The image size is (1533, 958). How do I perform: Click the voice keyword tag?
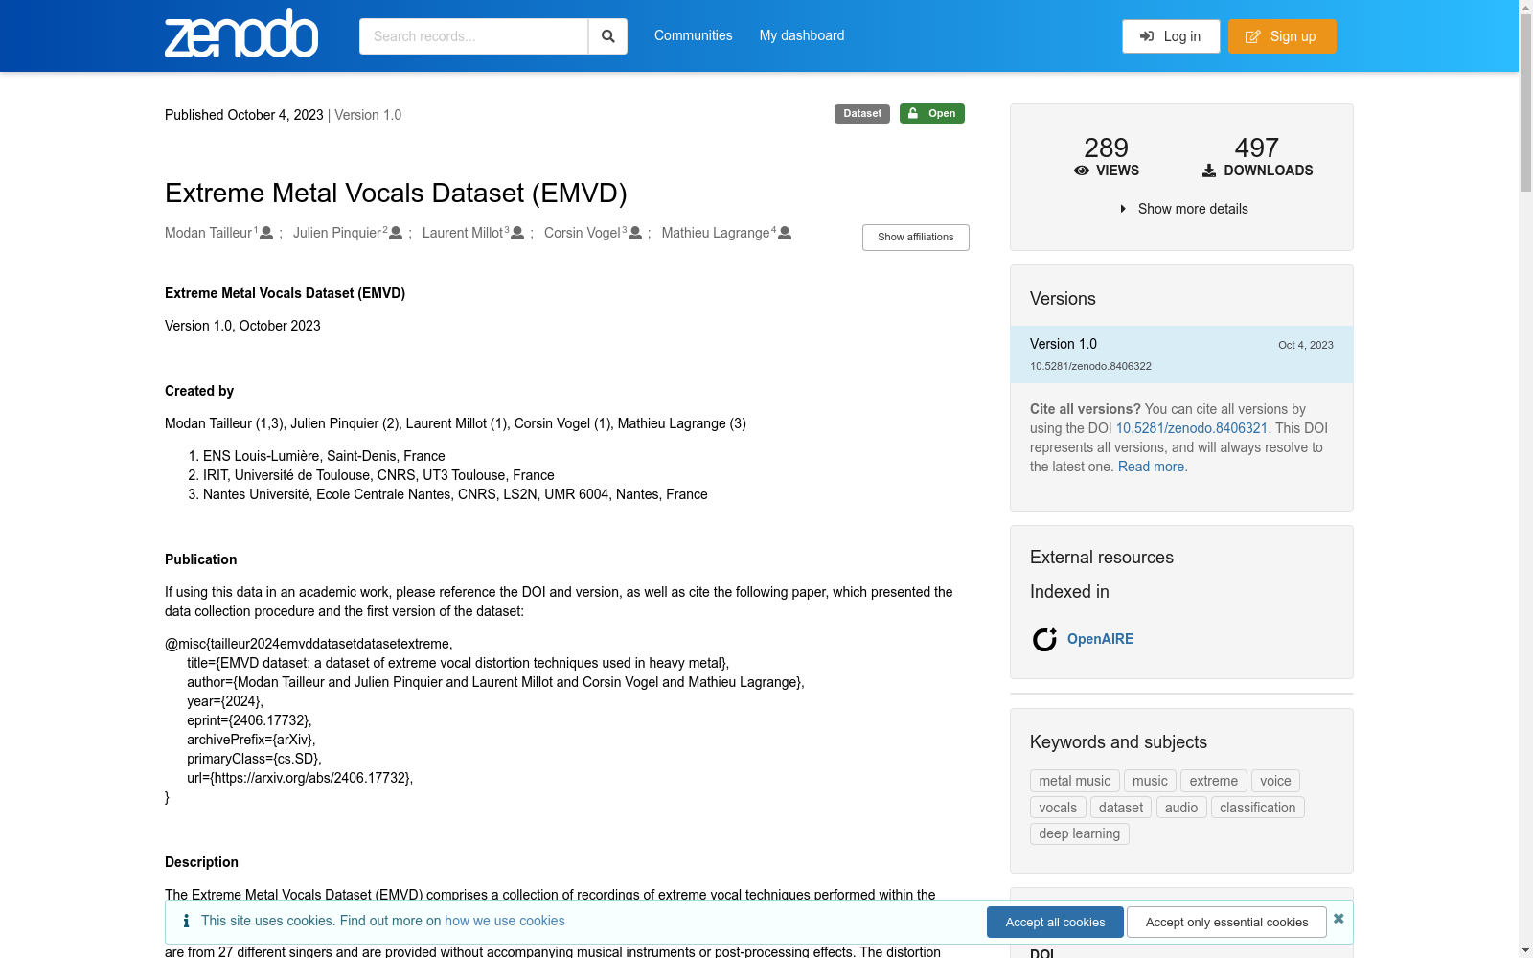click(x=1275, y=781)
